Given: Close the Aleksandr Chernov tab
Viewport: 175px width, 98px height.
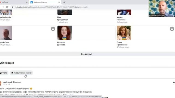Looking at the screenshot, I should 59,2.
